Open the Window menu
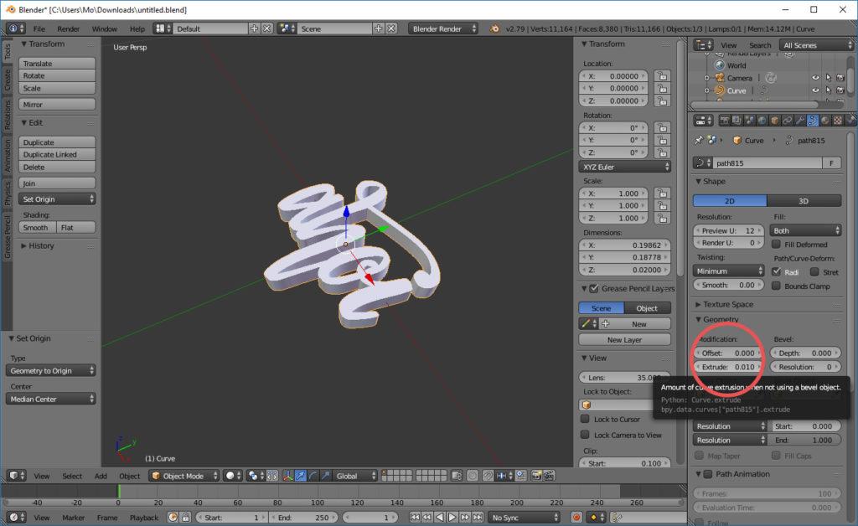858x526 pixels. pos(104,28)
